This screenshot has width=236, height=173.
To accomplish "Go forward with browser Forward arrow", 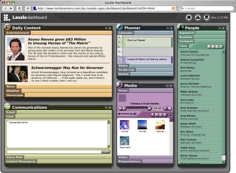I will pyautogui.click(x=11, y=8).
